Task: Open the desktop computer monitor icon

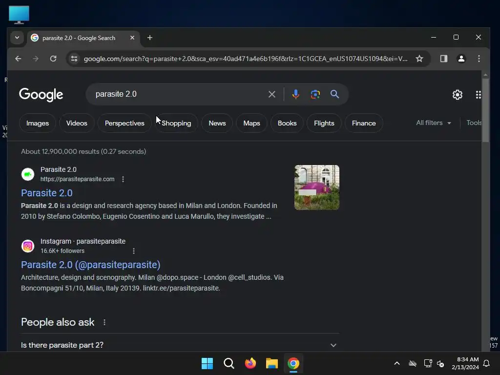Action: (x=19, y=15)
